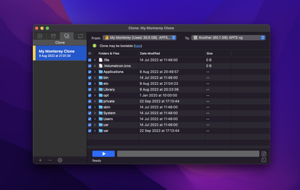Open the To destination volume dropdown
This screenshot has width=300, height=190.
click(228, 38)
